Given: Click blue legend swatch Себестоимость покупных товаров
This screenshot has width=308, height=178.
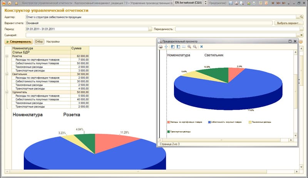Looking at the screenshot, I should (x=209, y=122).
